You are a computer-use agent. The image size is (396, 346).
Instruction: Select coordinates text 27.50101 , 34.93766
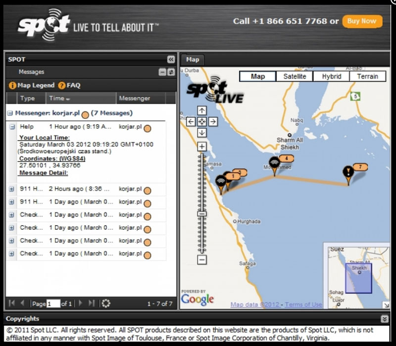(x=50, y=165)
